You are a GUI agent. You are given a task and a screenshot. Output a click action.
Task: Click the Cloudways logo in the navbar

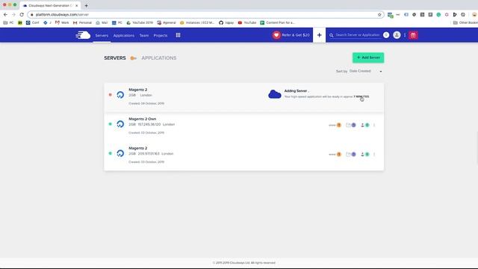coord(83,35)
